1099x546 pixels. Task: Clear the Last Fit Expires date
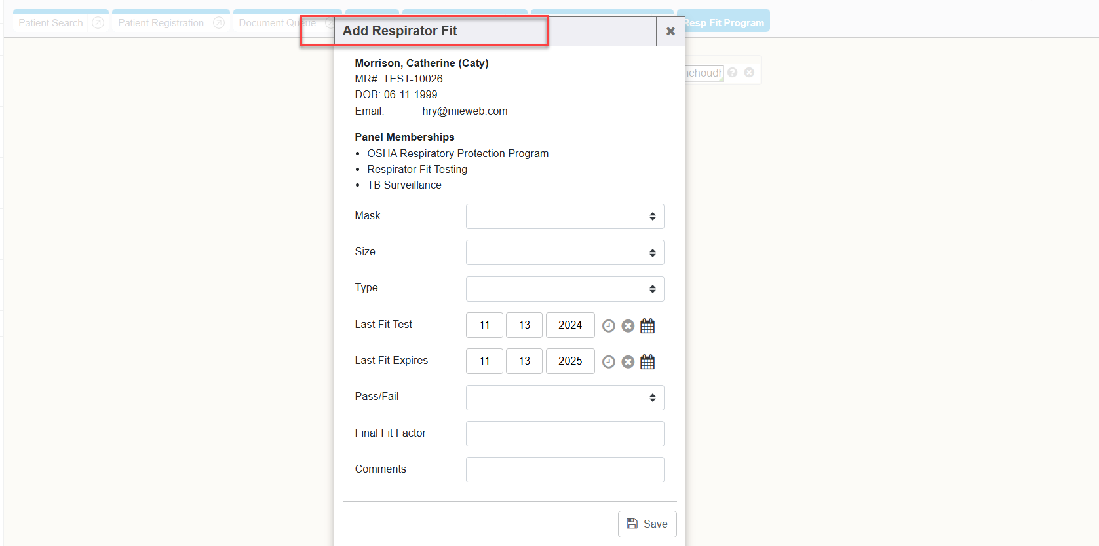coord(628,362)
